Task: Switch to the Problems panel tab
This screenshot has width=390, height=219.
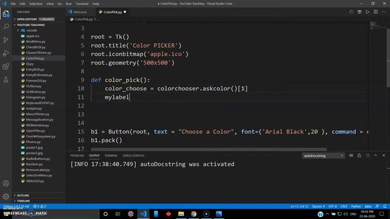Action: pos(77,156)
